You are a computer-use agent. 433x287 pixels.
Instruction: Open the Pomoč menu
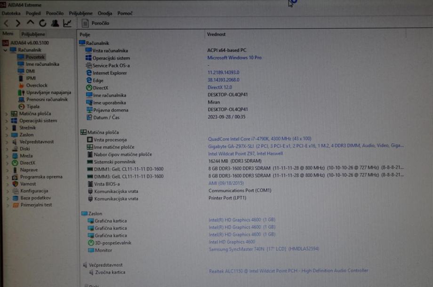click(125, 13)
